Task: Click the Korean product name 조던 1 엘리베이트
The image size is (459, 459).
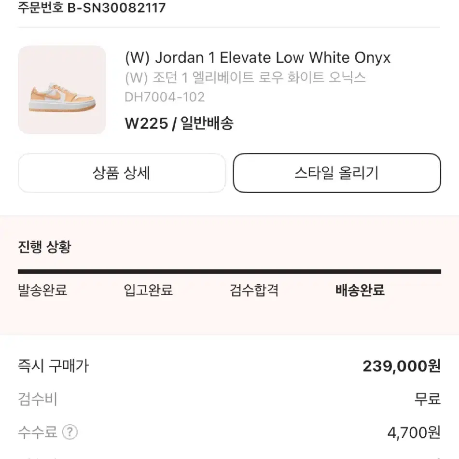Action: pos(245,78)
